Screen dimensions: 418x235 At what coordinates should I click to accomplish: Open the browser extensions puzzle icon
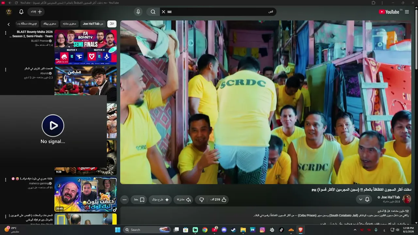coord(374,3)
